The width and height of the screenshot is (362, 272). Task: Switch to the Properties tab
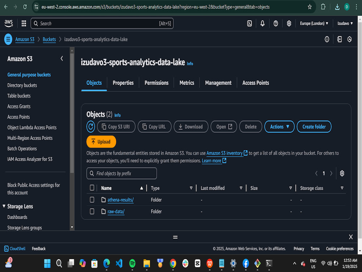(123, 83)
